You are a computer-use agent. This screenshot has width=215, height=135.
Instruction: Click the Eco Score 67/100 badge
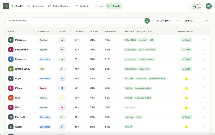tap(196, 6)
